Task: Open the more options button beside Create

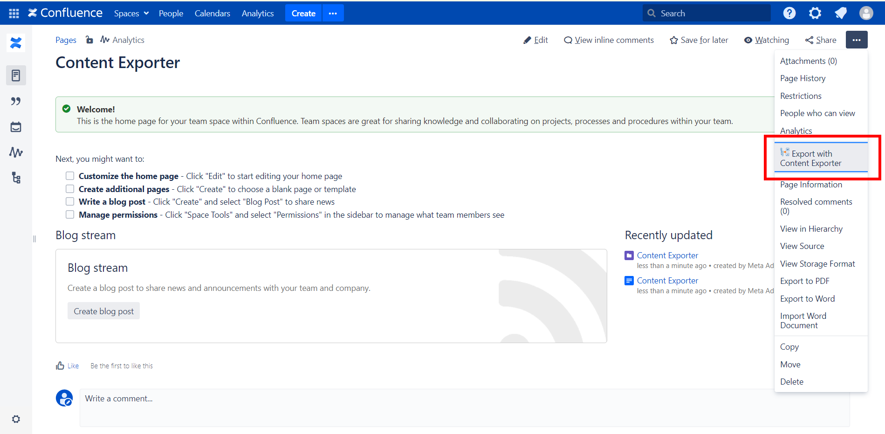Action: coord(333,14)
